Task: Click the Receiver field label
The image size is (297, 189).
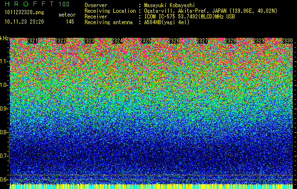Action: point(96,17)
